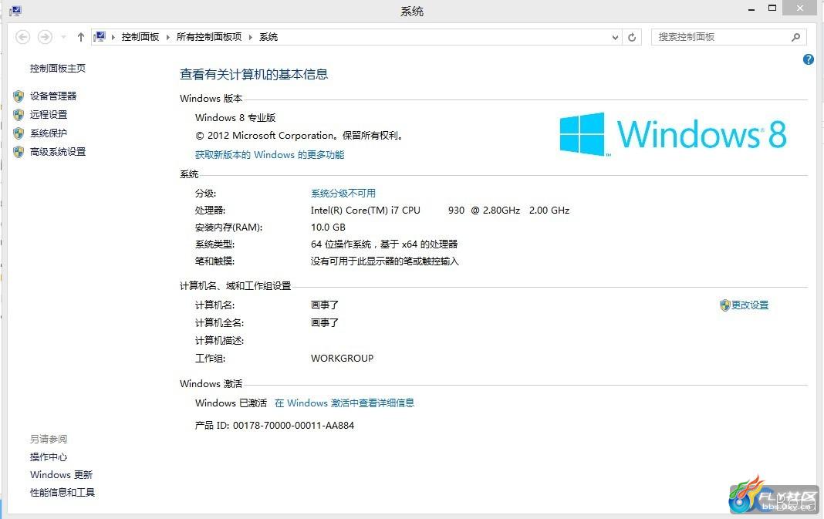
Task: Open 设备管理器 from sidebar
Action: (53, 96)
